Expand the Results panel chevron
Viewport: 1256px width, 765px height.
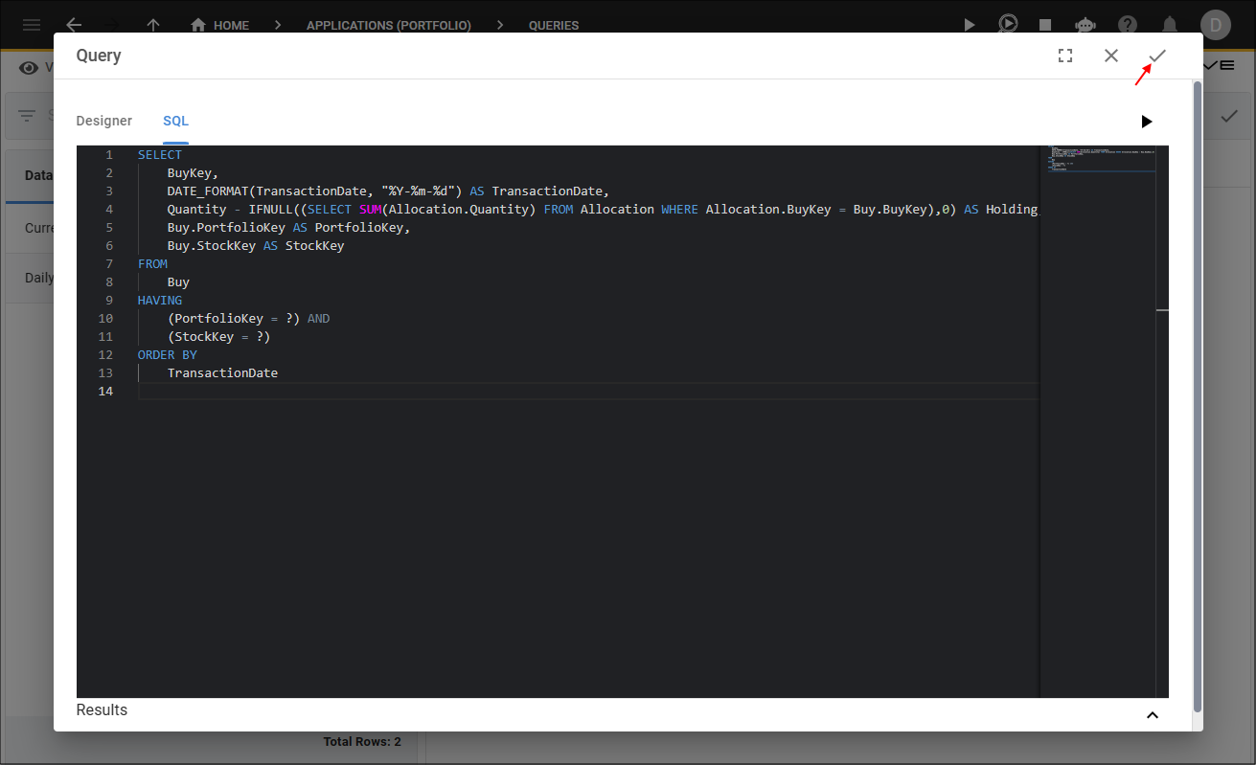[1153, 715]
